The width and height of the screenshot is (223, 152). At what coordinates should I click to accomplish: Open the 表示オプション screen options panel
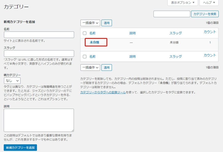point(183,3)
